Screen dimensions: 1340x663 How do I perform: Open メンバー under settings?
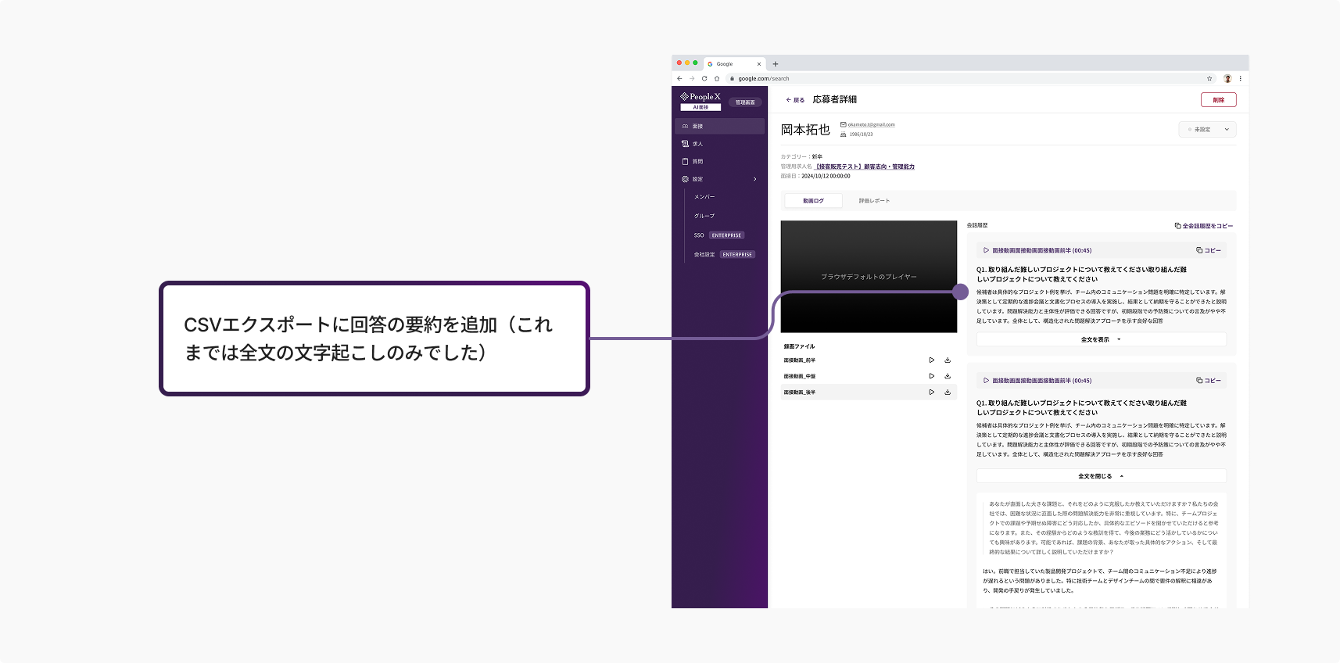tap(704, 197)
